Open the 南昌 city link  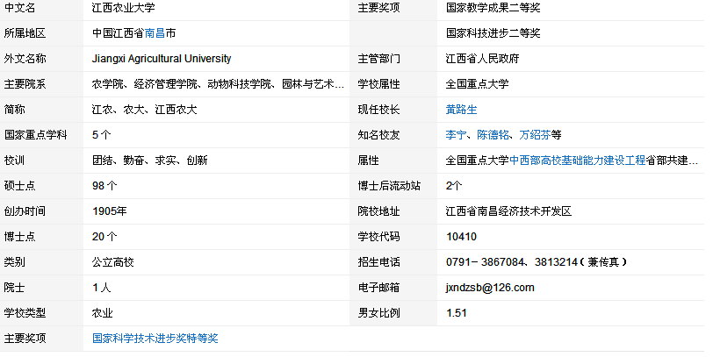pos(155,33)
